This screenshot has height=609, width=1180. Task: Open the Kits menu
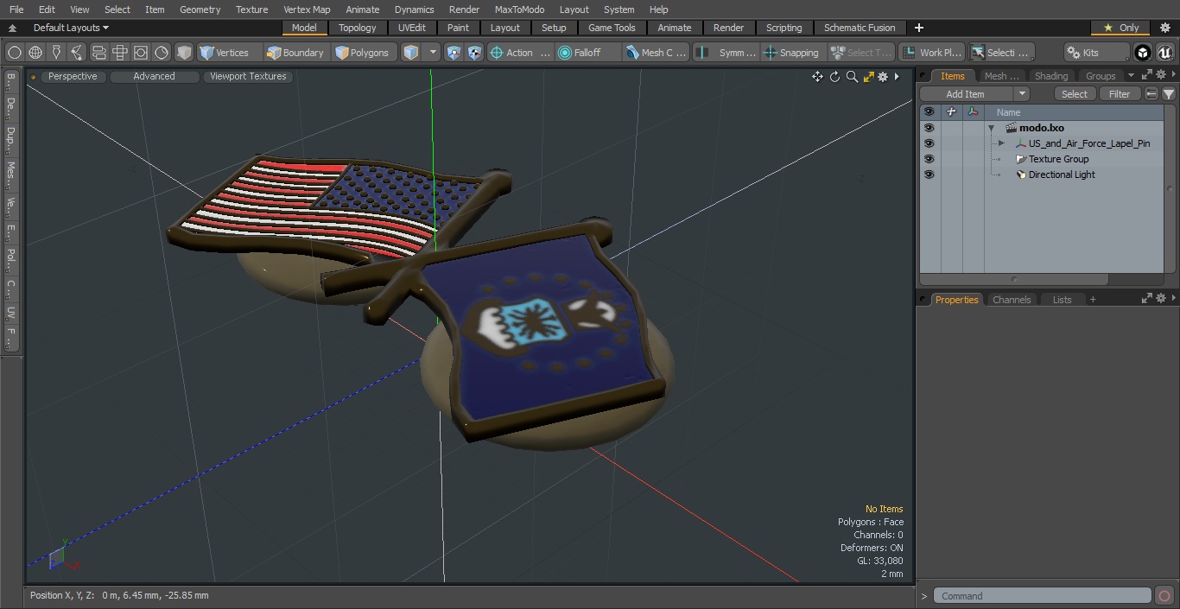click(1097, 53)
